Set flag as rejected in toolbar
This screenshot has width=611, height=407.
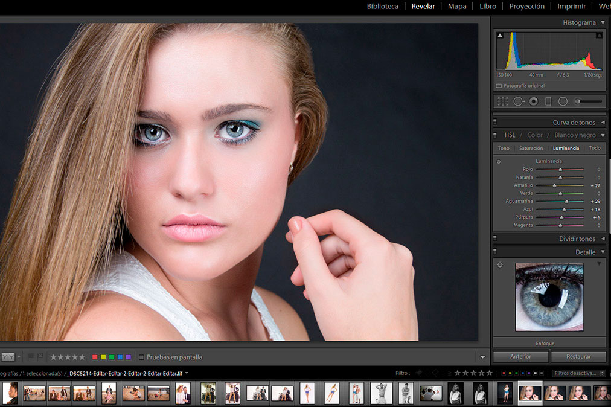click(x=40, y=356)
